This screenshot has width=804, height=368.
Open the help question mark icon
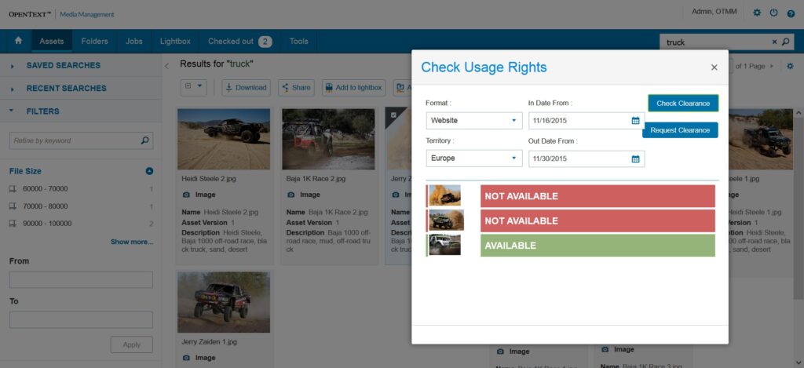791,13
